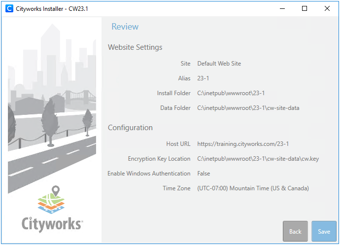Click the Data Folder path cw-site-data
Viewport: 340px width, 245px height.
(x=248, y=108)
